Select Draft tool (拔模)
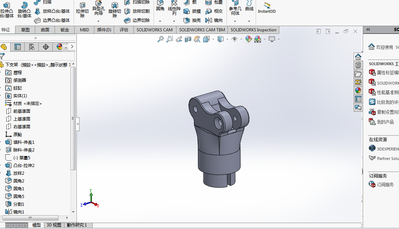The image size is (399, 229). (192, 11)
